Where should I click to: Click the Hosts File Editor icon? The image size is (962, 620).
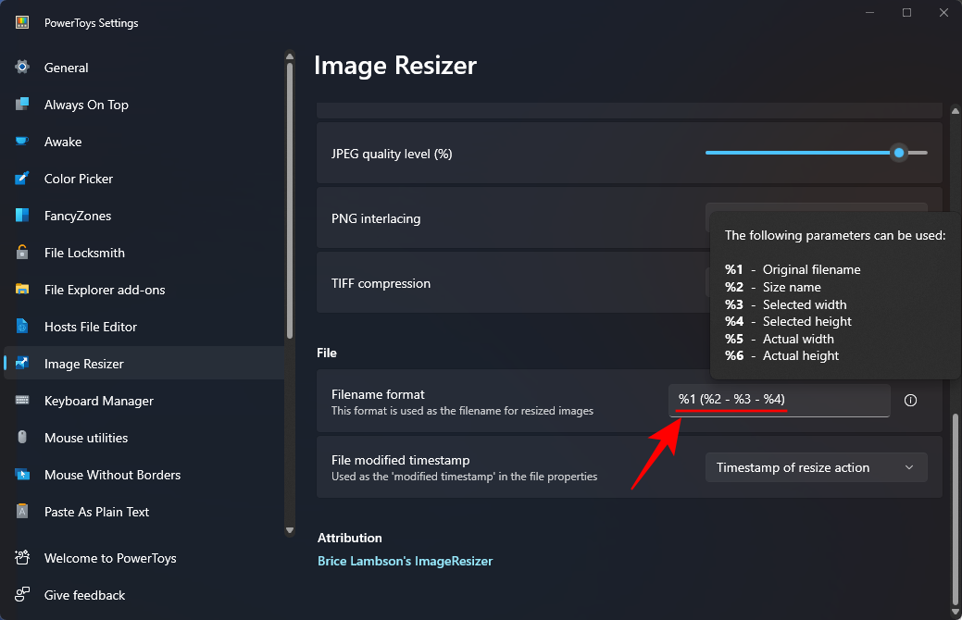(x=22, y=327)
